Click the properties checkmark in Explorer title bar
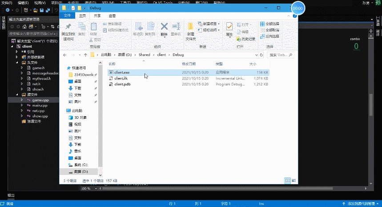This screenshot has width=382, height=207. [x=73, y=8]
